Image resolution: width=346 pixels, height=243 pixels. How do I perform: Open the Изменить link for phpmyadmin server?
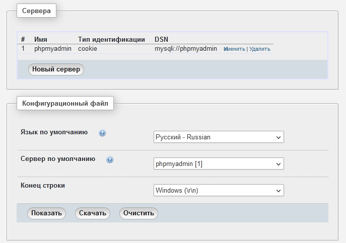(x=234, y=49)
